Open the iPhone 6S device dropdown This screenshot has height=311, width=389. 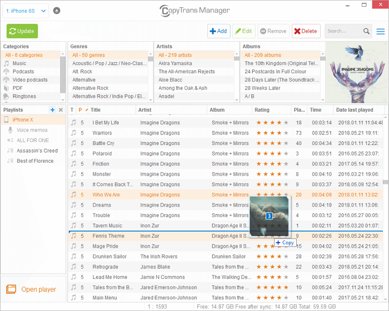(26, 11)
